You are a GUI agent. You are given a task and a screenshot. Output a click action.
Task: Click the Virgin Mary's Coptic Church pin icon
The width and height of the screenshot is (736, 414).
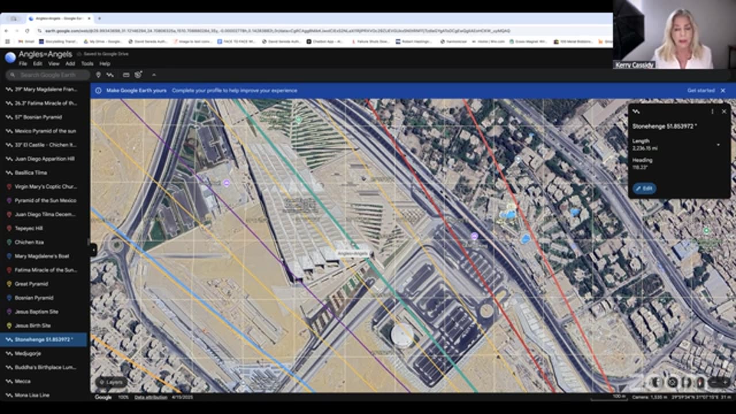(x=9, y=186)
